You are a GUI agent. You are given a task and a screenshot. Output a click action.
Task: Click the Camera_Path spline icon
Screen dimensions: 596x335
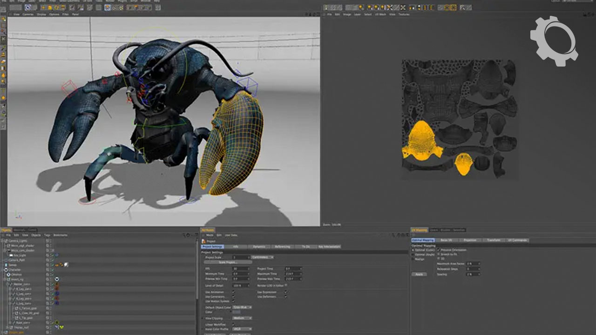pyautogui.click(x=6, y=260)
